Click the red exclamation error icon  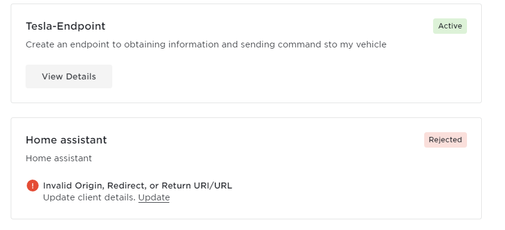(x=33, y=186)
